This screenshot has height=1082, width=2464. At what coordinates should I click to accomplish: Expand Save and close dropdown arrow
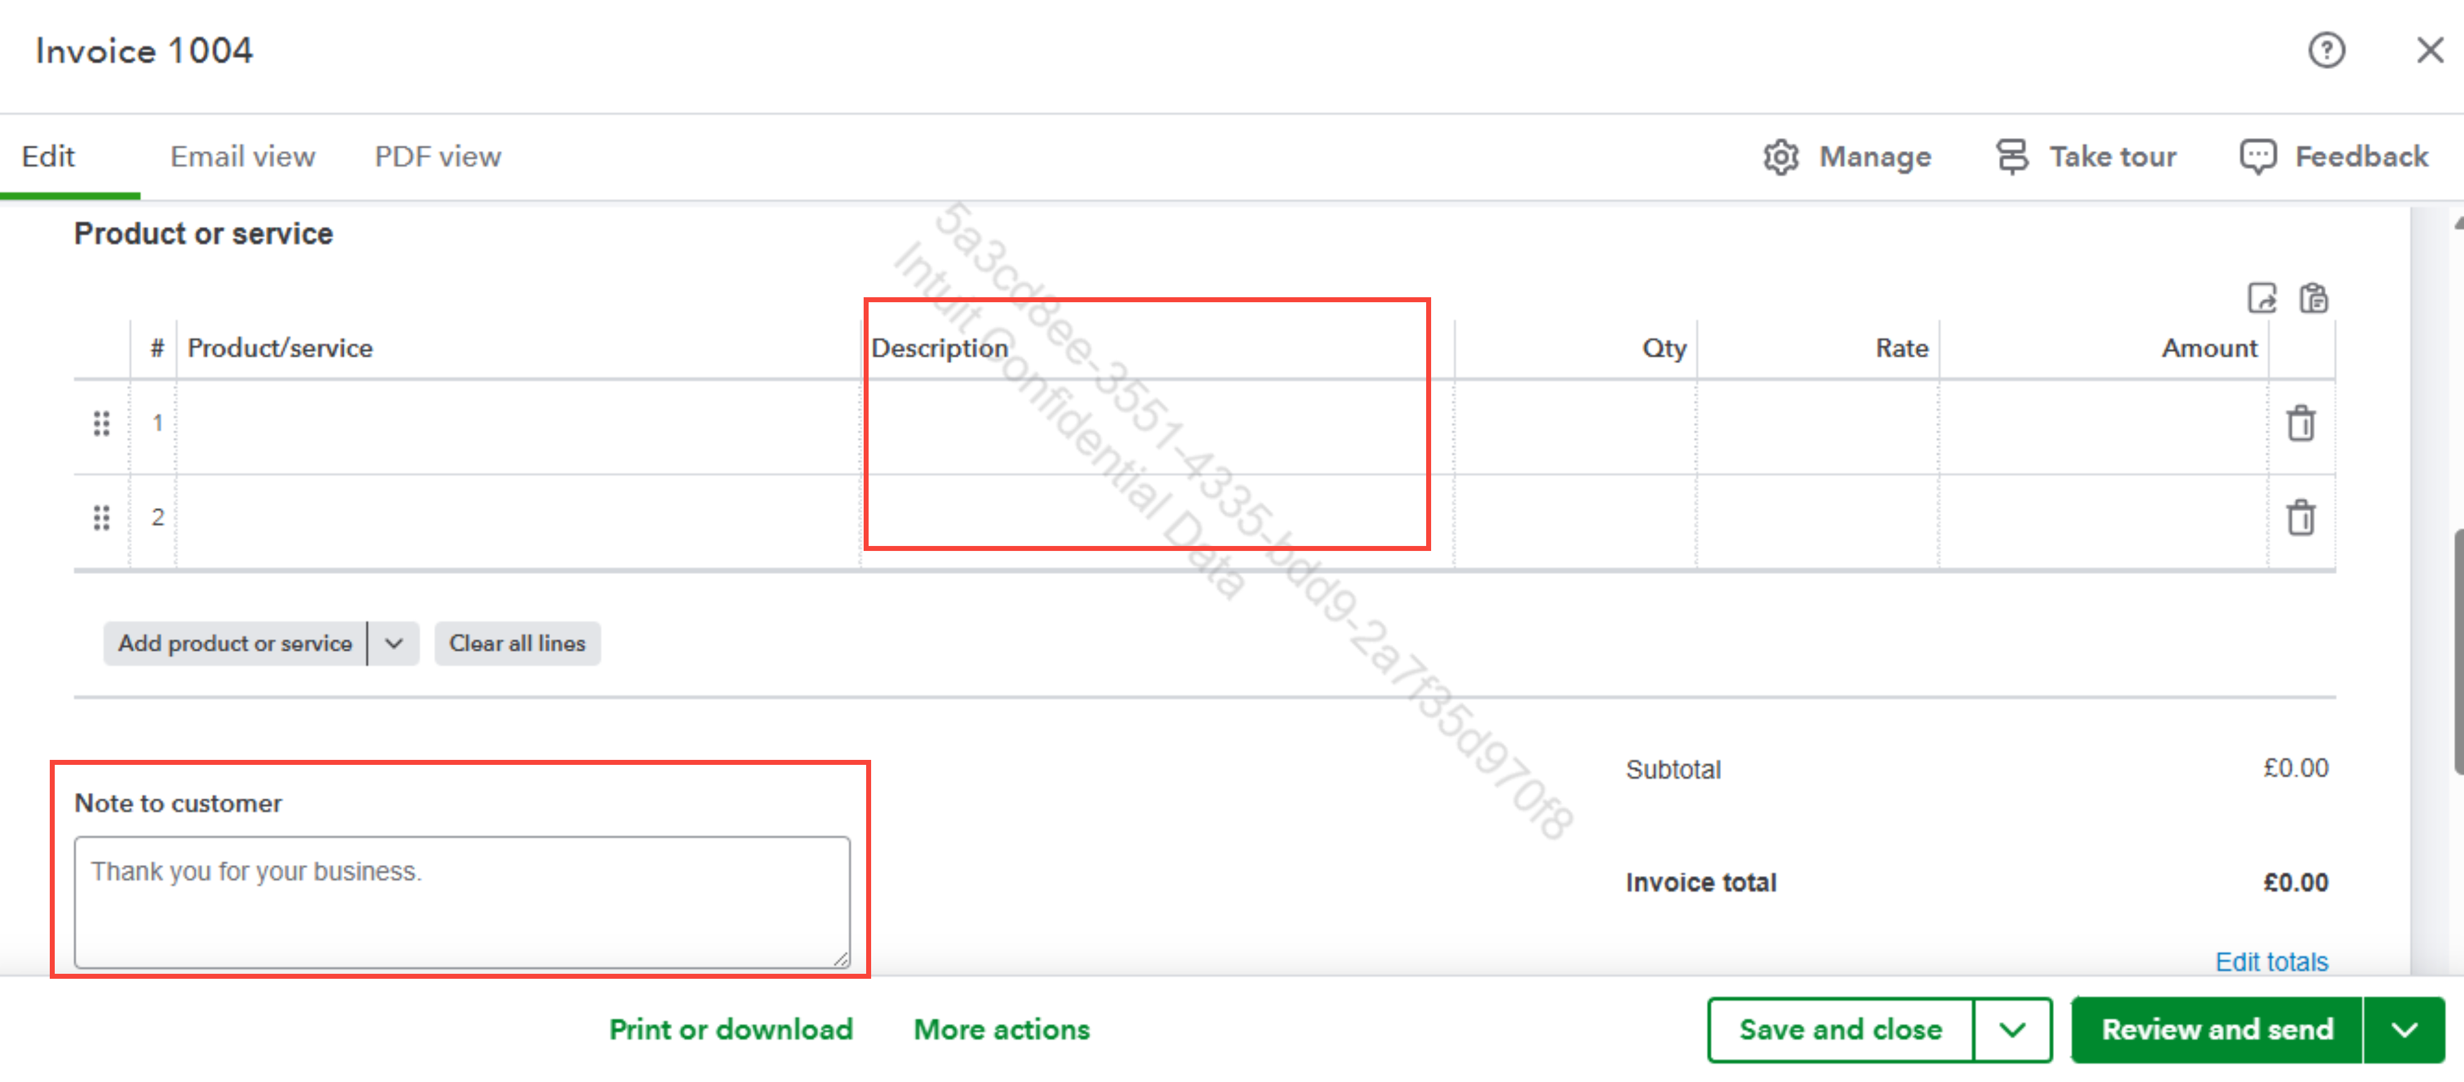(2012, 1029)
